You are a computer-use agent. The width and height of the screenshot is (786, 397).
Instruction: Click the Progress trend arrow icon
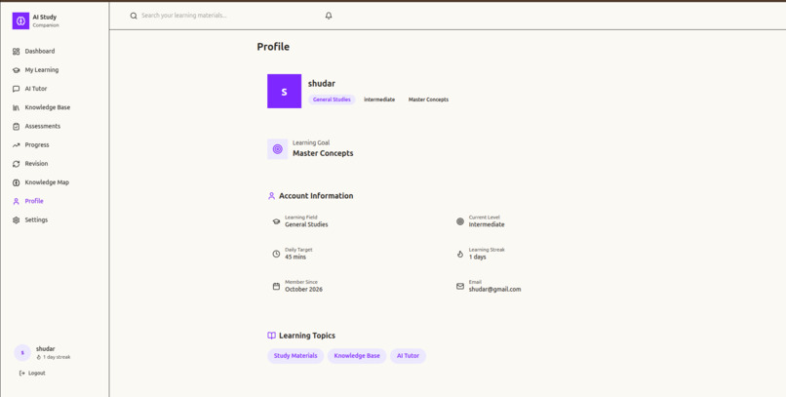coord(16,145)
